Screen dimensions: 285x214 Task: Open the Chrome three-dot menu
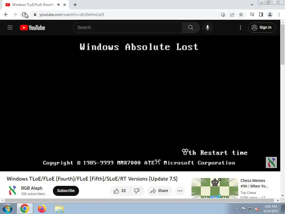(x=279, y=14)
